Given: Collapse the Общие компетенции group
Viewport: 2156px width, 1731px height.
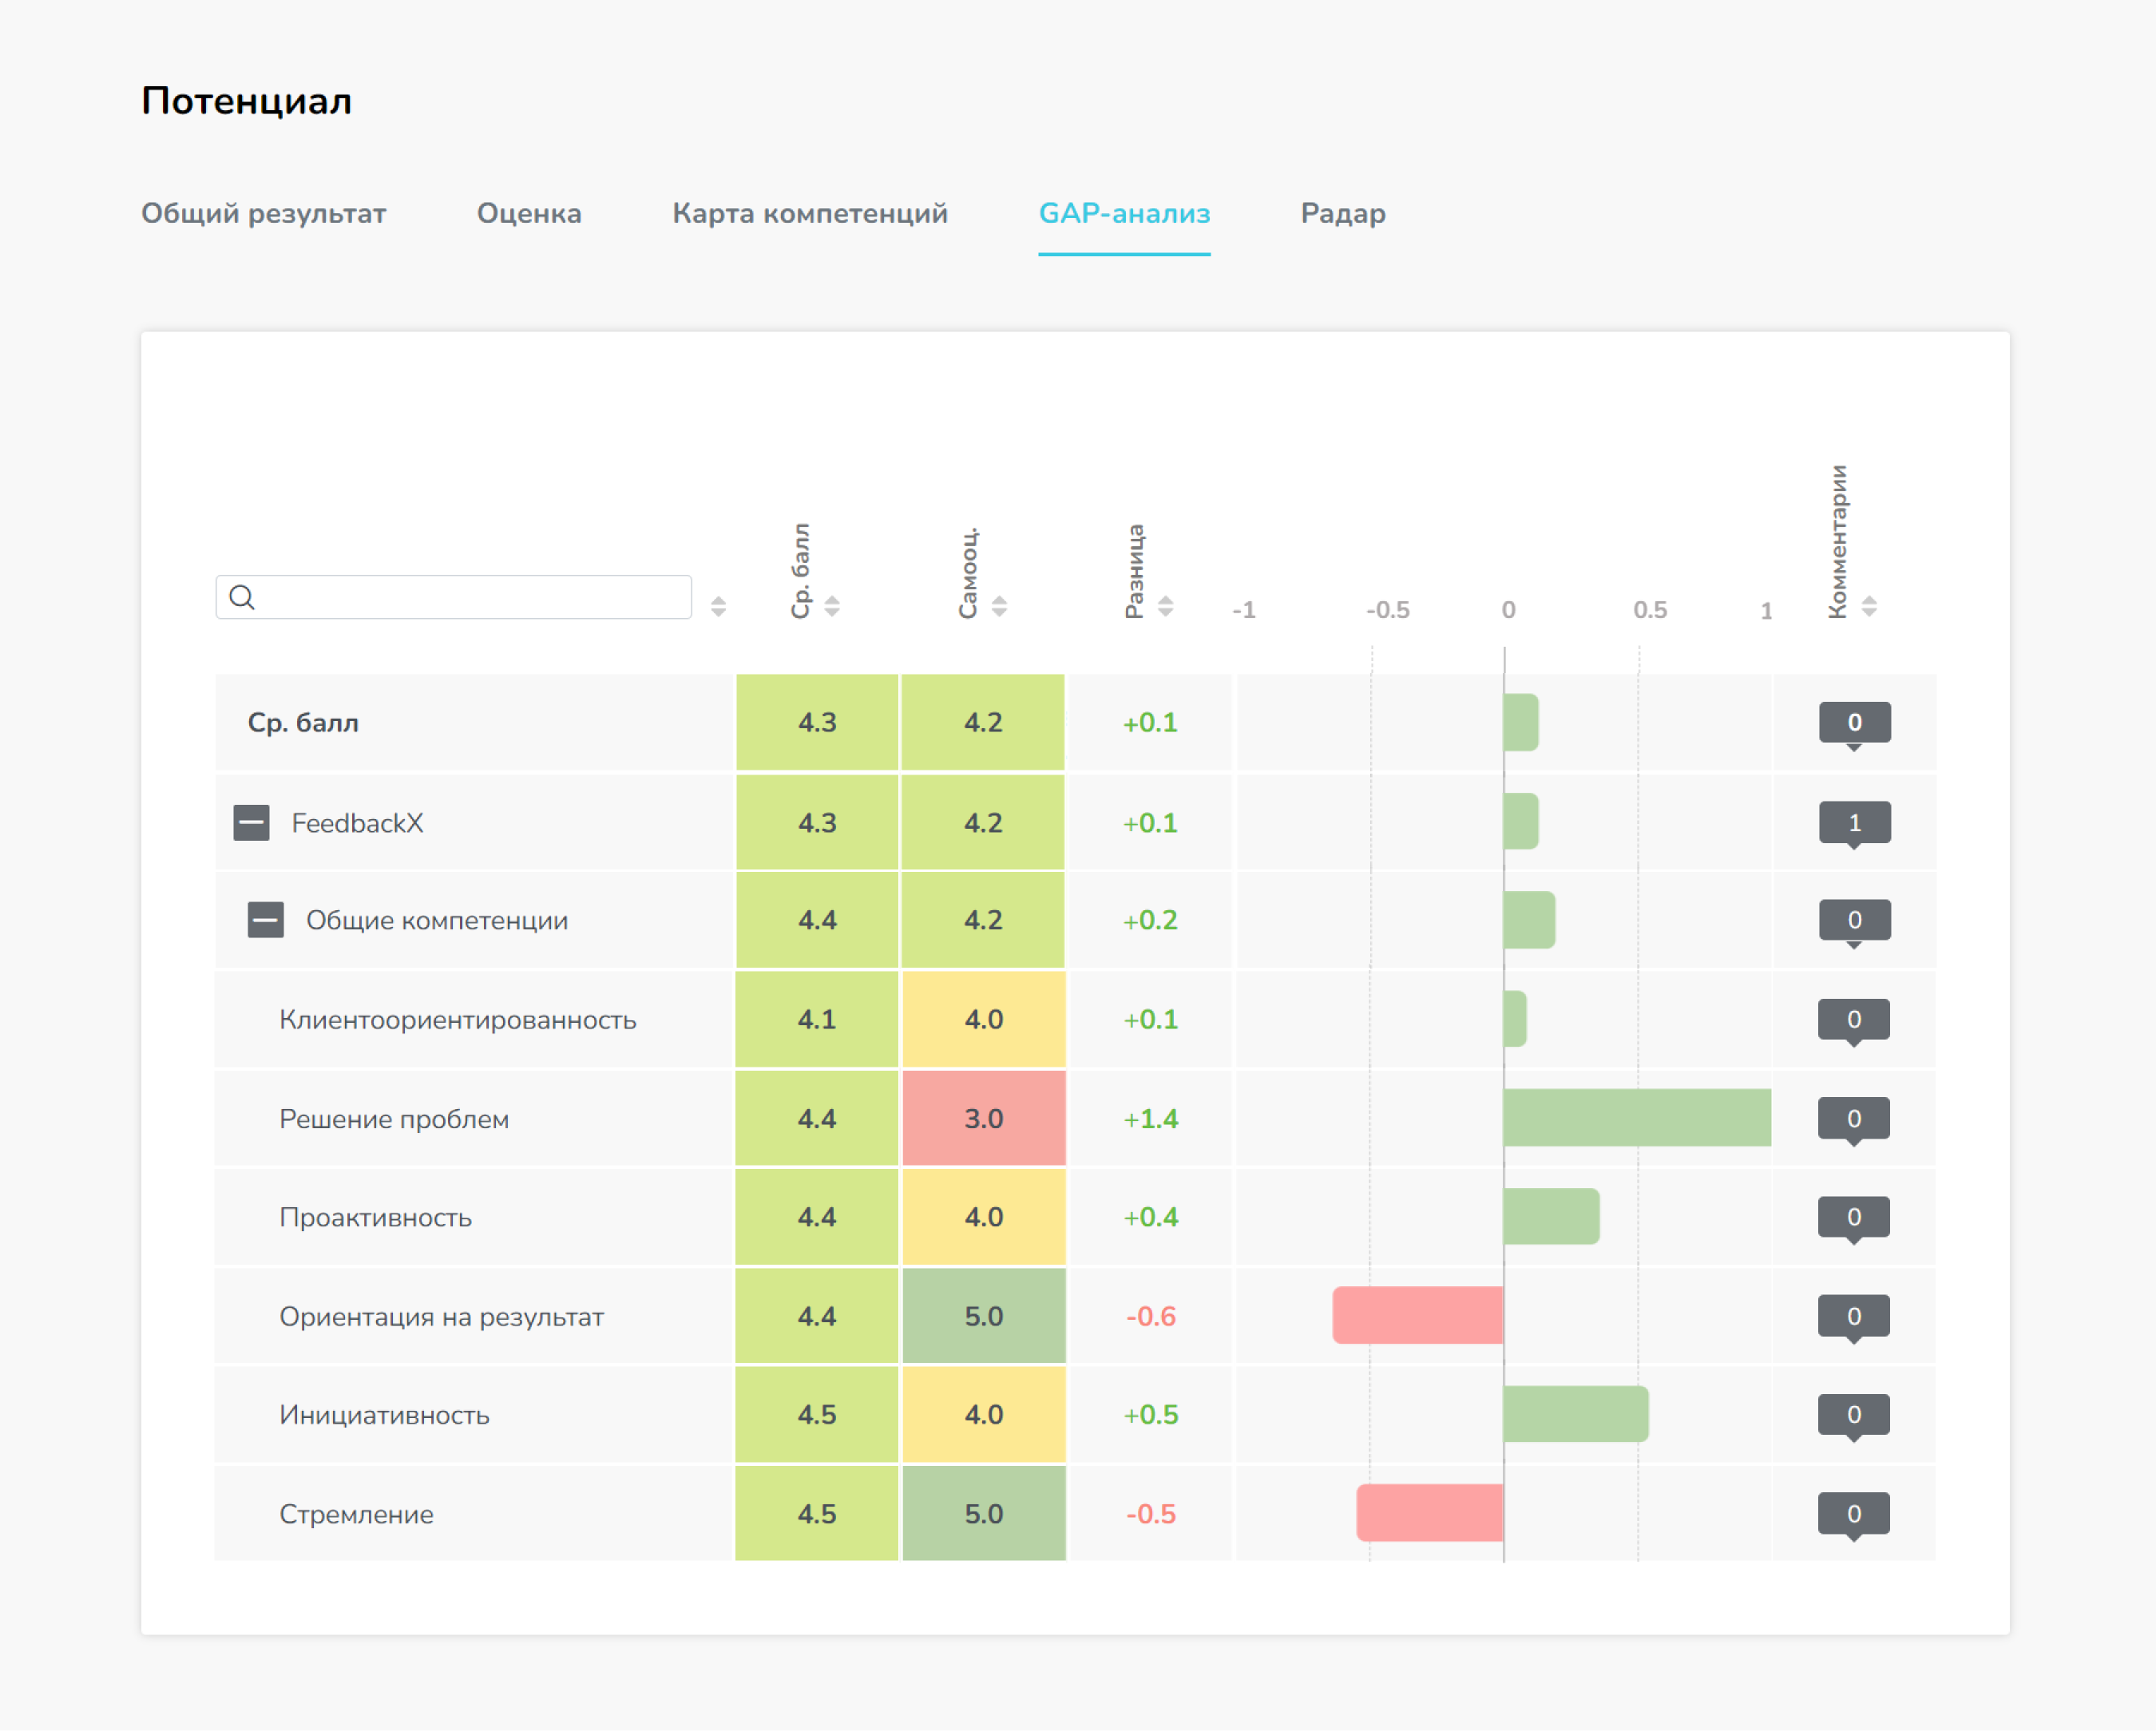Looking at the screenshot, I should point(266,920).
